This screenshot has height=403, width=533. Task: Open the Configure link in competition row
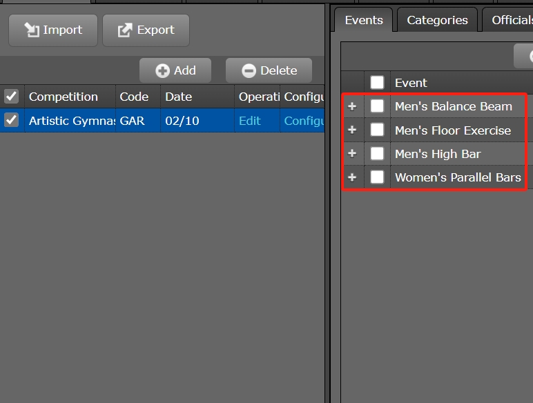304,121
